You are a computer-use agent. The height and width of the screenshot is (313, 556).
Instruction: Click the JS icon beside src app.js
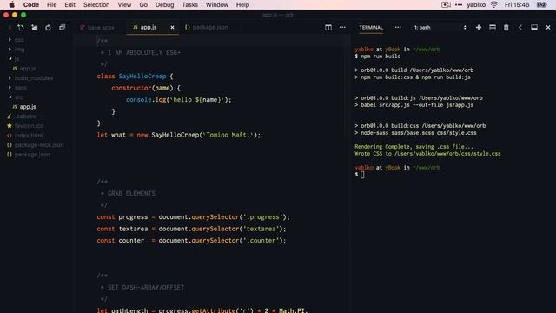15,106
